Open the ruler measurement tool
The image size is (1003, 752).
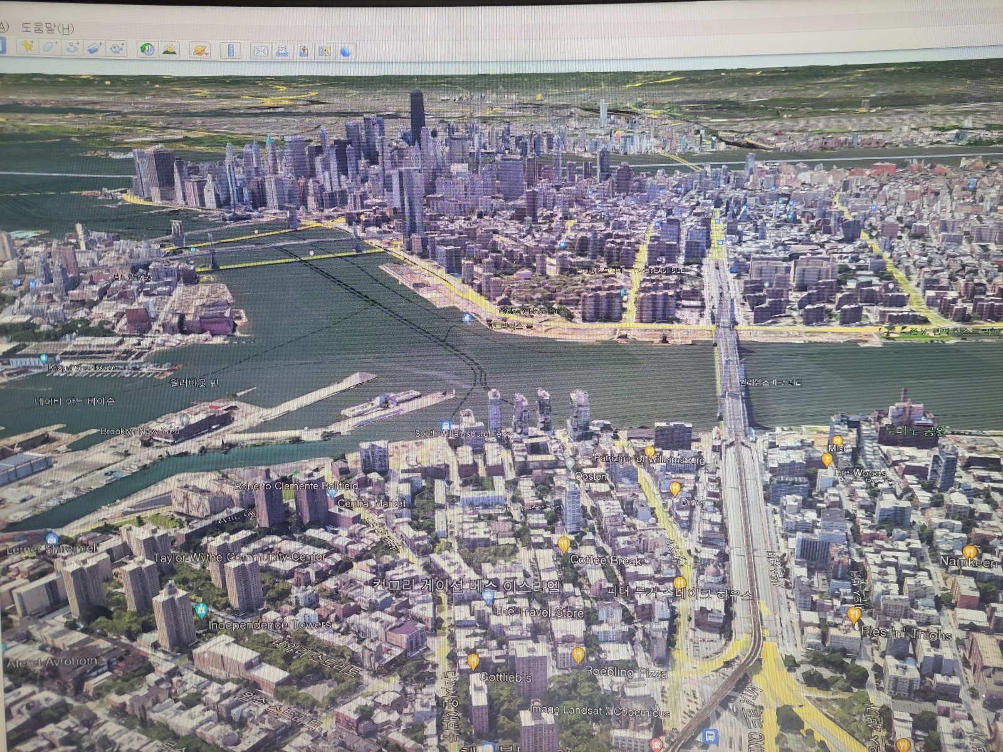click(231, 50)
